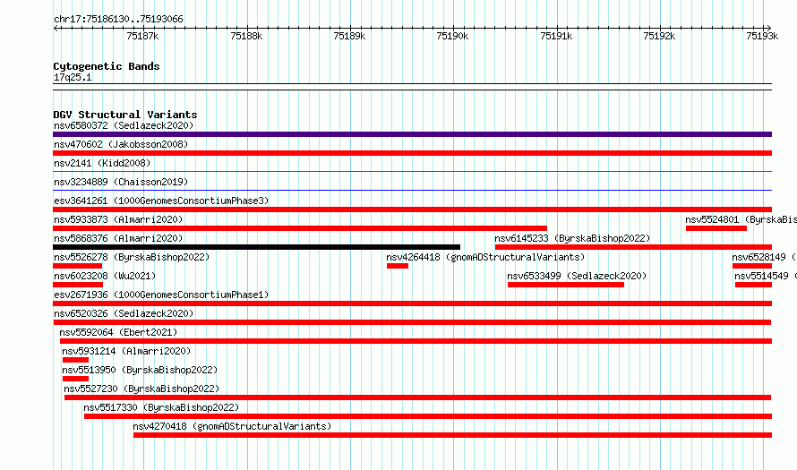The height and width of the screenshot is (470, 797).
Task: Open nsv5513950 (ByrskaBishop2022) label
Action: pyautogui.click(x=140, y=370)
